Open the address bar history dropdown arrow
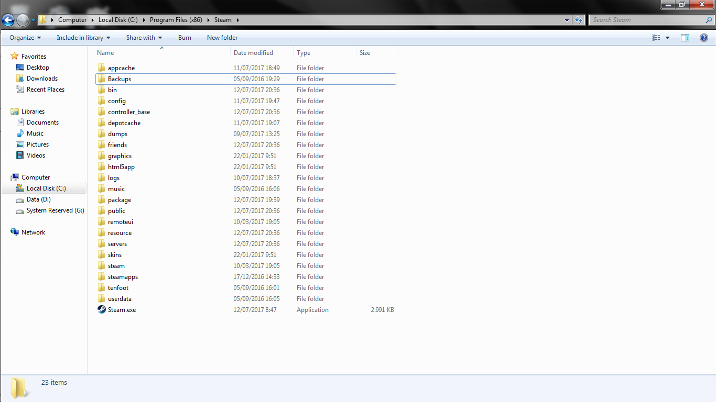 [x=567, y=20]
